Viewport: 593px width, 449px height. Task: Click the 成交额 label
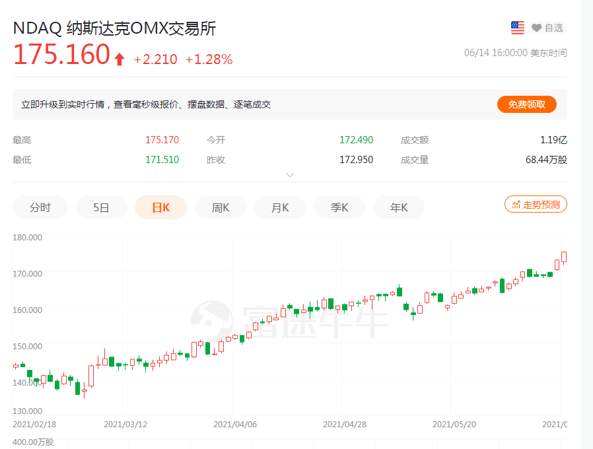coord(415,140)
